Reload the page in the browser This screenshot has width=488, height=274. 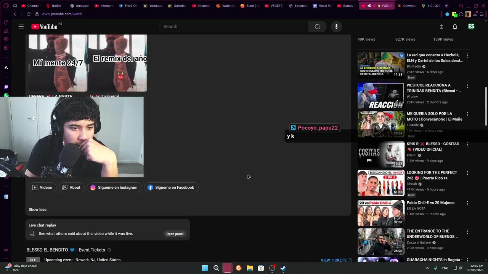click(x=29, y=14)
